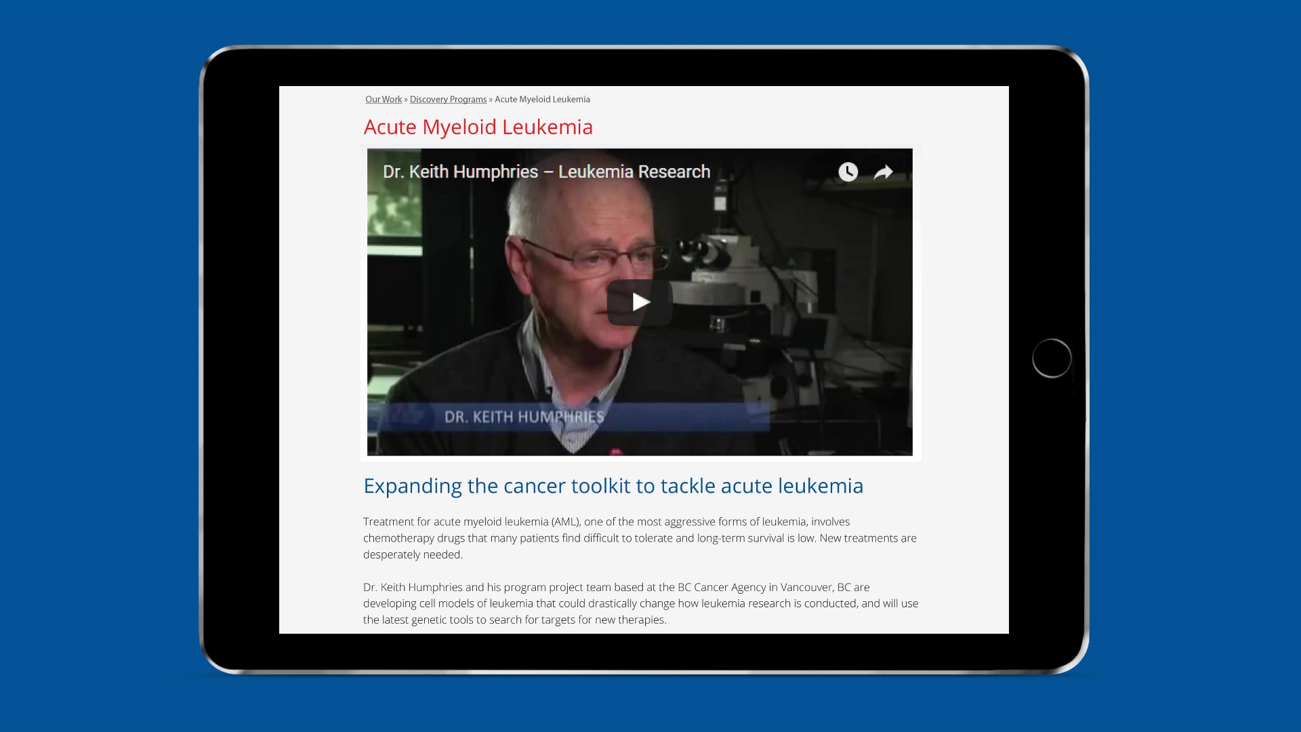Click the black bezel above the webpage
Image resolution: width=1301 pixels, height=732 pixels.
point(644,68)
